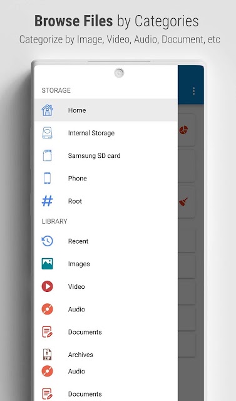Image resolution: width=236 pixels, height=401 pixels.
Task: Select the Documents label above Archives
Action: point(85,332)
